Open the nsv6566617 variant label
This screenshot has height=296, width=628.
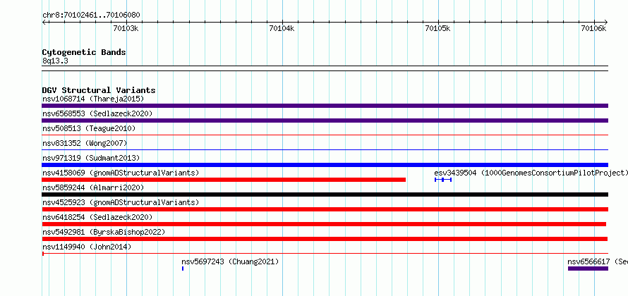(598, 261)
